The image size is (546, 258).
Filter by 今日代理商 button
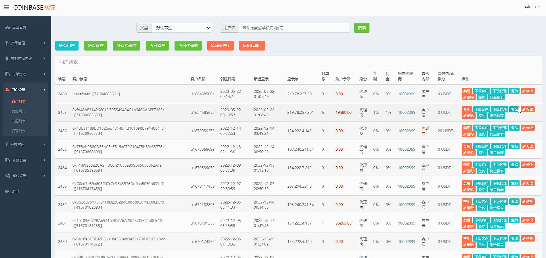pyautogui.click(x=188, y=46)
